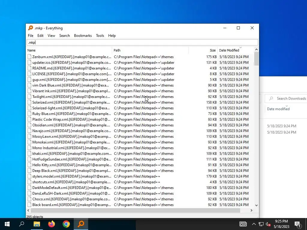Click the 131 KB size of updater.ico

pos(211,63)
